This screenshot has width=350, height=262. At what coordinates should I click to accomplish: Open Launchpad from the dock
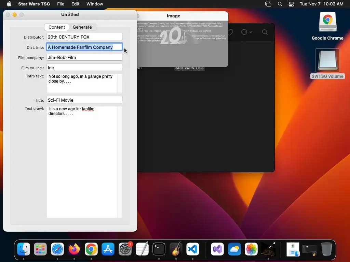[x=40, y=249]
